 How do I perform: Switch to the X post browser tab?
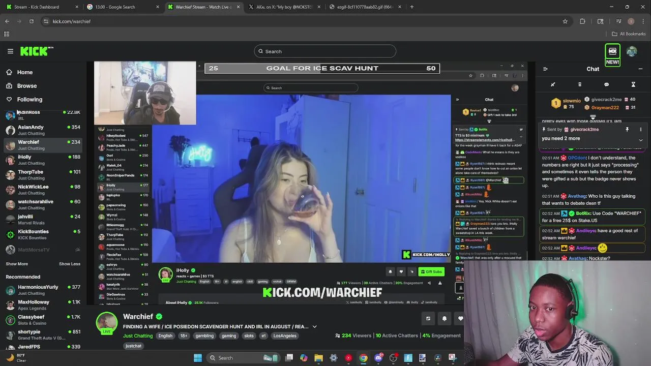(x=284, y=7)
